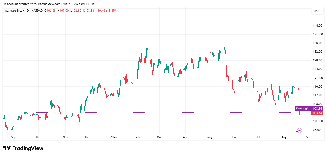Click the Nov label on time axis
Viewport: 327px width, 156px height.
[x=65, y=137]
